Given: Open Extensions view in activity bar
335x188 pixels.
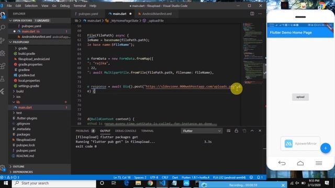Looking at the screenshot, I should (x=3, y=66).
